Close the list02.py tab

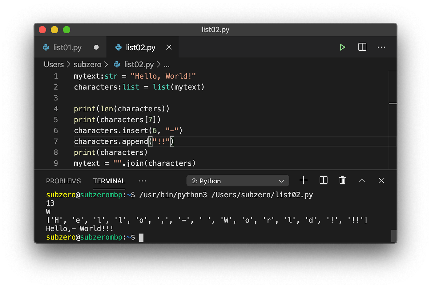pyautogui.click(x=169, y=47)
